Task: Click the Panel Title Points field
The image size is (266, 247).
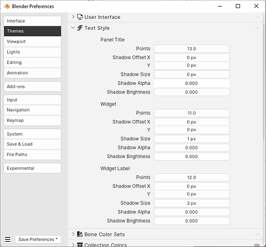Action: pos(192,49)
